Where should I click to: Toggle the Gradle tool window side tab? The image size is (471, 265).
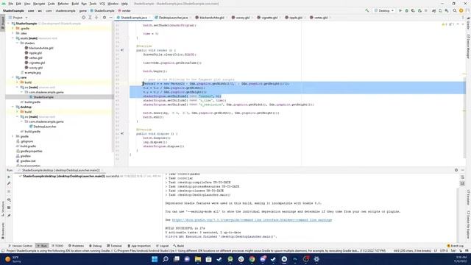click(468, 23)
